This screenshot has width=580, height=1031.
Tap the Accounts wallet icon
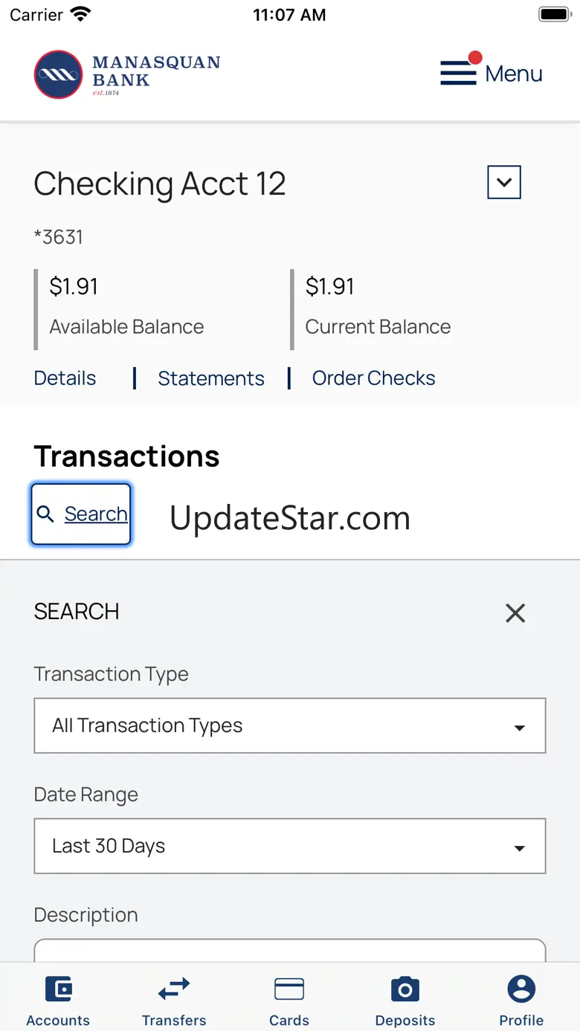pos(58,989)
